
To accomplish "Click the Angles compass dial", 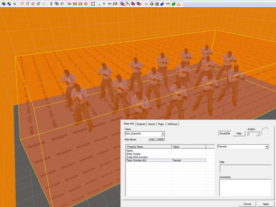I will pos(266,132).
